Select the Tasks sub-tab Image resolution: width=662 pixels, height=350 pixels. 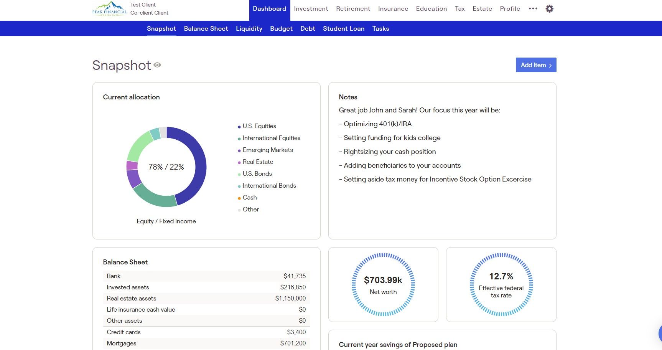pos(380,29)
